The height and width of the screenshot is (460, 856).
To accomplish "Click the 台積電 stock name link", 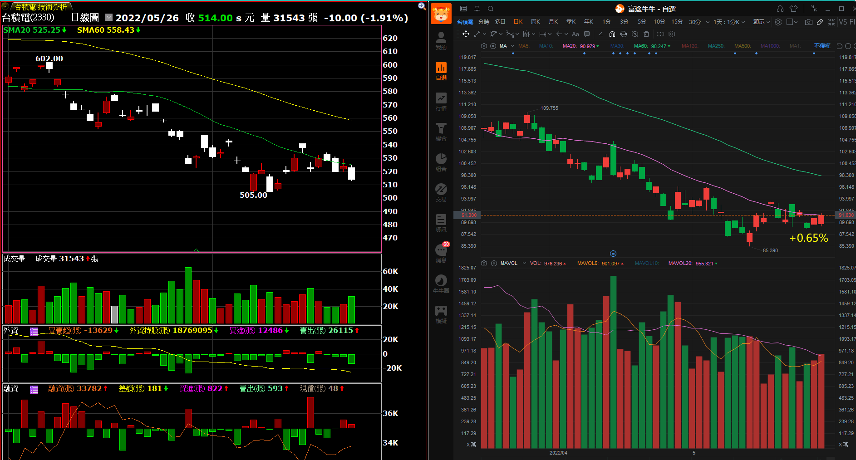I will (x=465, y=22).
